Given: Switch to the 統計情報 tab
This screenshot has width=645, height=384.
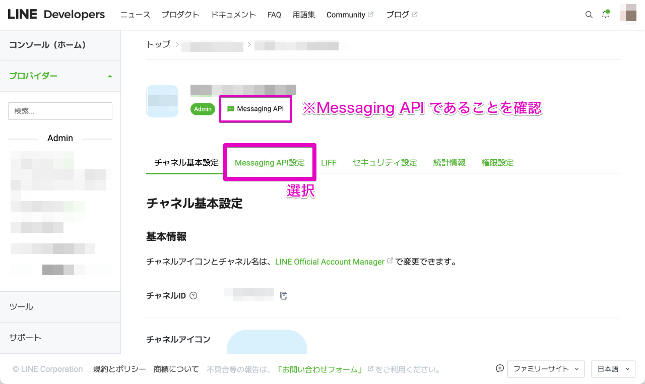Looking at the screenshot, I should [x=449, y=163].
